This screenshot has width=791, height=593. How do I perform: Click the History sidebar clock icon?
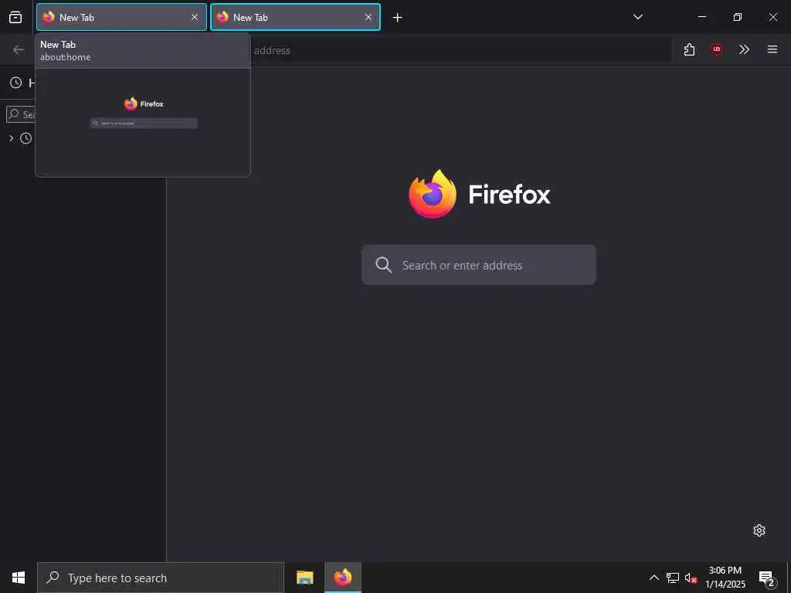[x=16, y=83]
